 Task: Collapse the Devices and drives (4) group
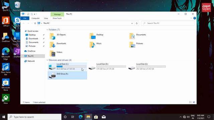click(47, 60)
